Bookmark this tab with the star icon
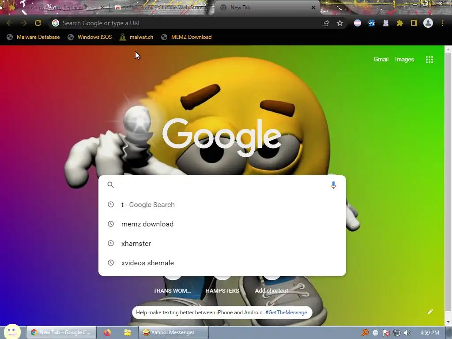 [340, 23]
